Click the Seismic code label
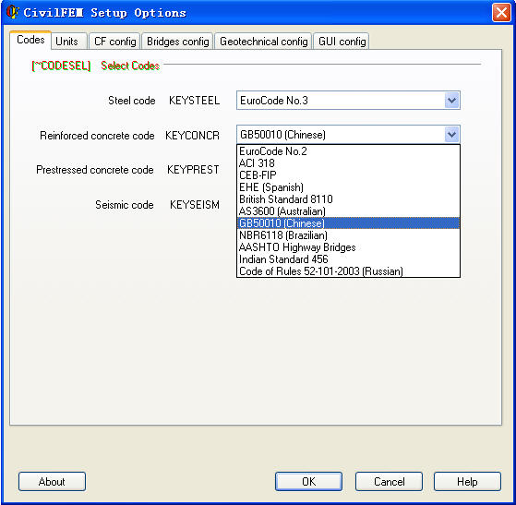516x505 pixels. (x=125, y=205)
